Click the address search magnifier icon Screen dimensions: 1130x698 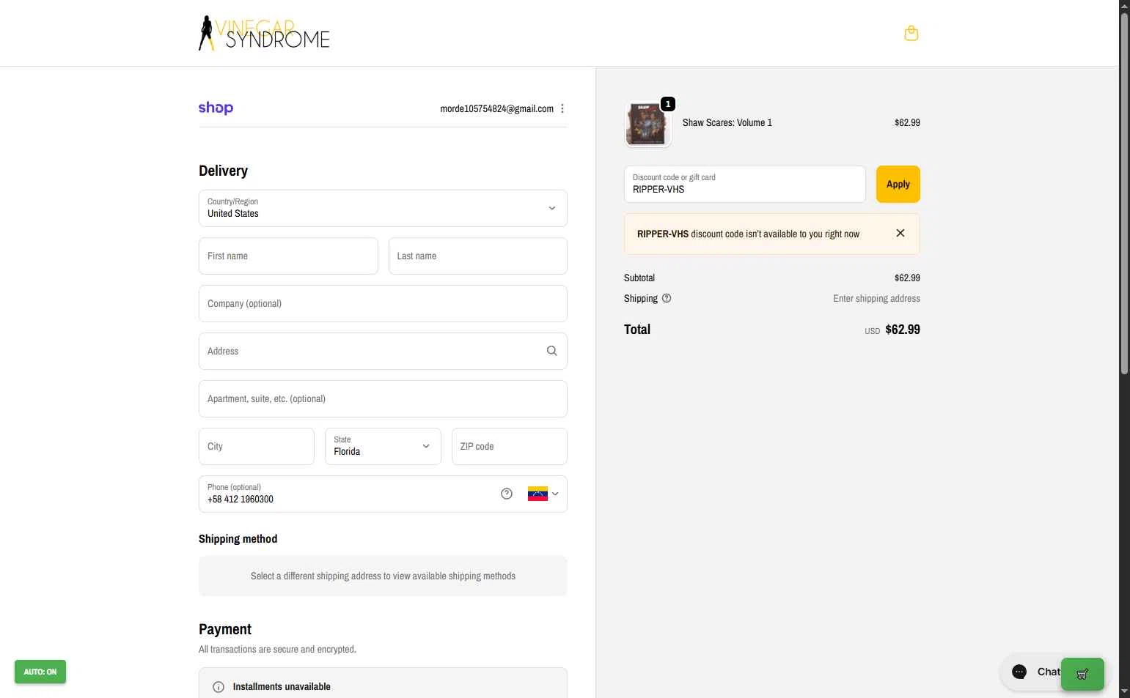[552, 351]
